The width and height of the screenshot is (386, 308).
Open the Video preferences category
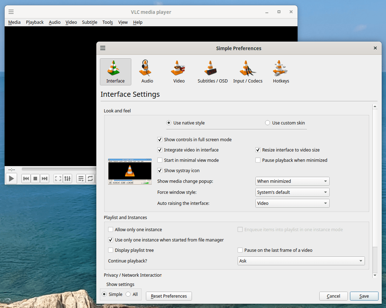point(179,71)
